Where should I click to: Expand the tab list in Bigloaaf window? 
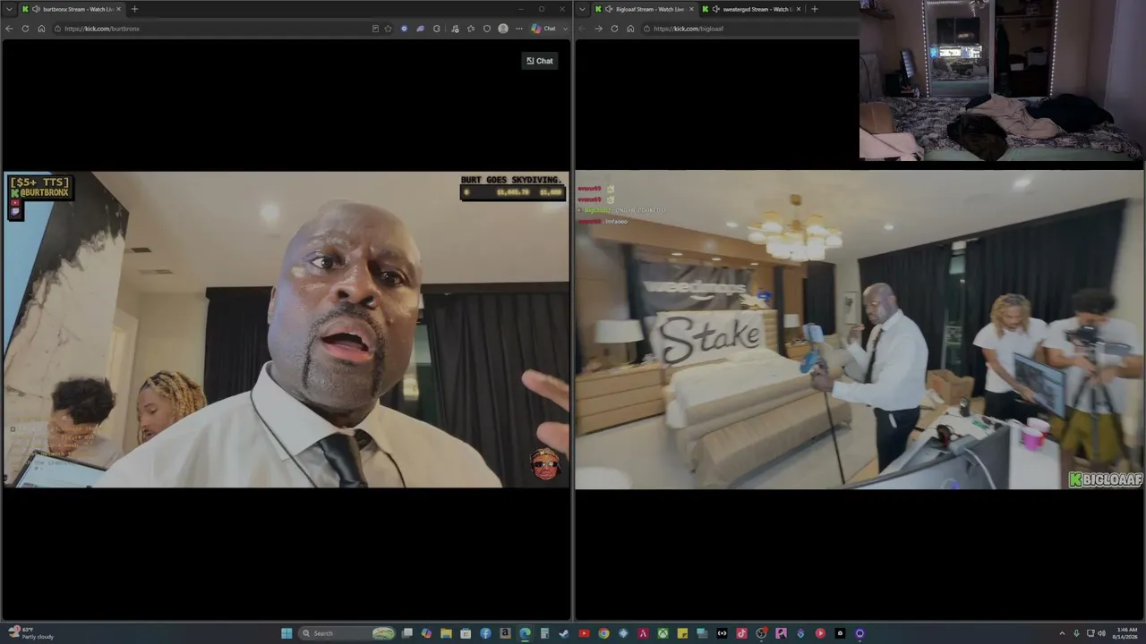point(583,9)
